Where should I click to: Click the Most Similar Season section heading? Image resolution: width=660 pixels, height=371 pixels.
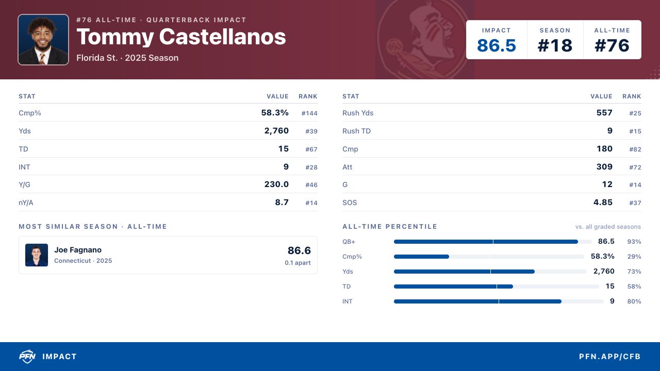click(93, 227)
